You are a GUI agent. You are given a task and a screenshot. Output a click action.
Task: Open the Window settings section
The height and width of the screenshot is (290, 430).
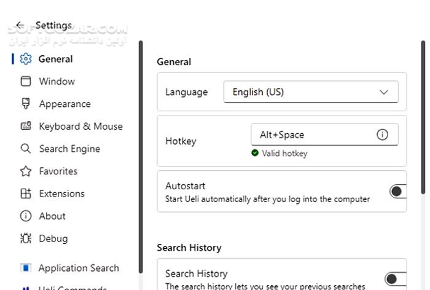click(x=71, y=82)
